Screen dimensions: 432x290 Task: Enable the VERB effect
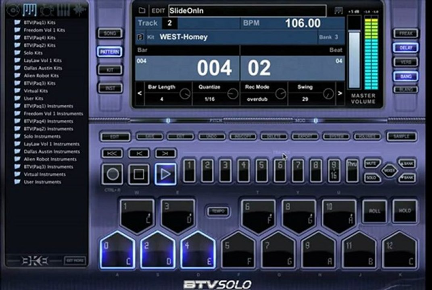pos(405,62)
